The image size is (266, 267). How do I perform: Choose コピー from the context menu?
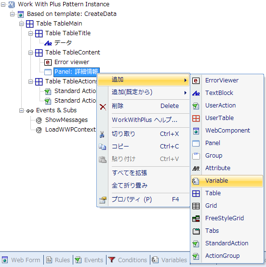(x=144, y=147)
